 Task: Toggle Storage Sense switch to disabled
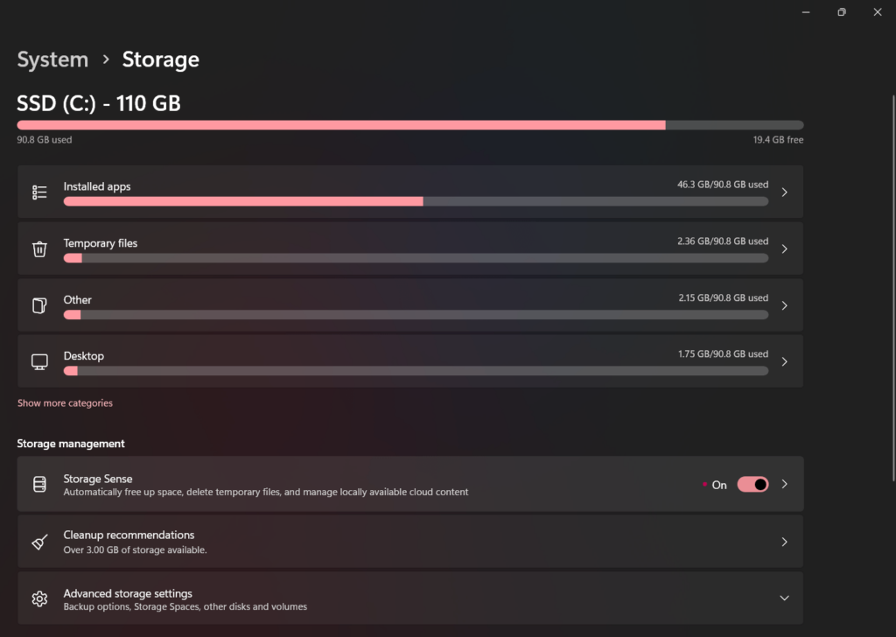[x=752, y=484]
